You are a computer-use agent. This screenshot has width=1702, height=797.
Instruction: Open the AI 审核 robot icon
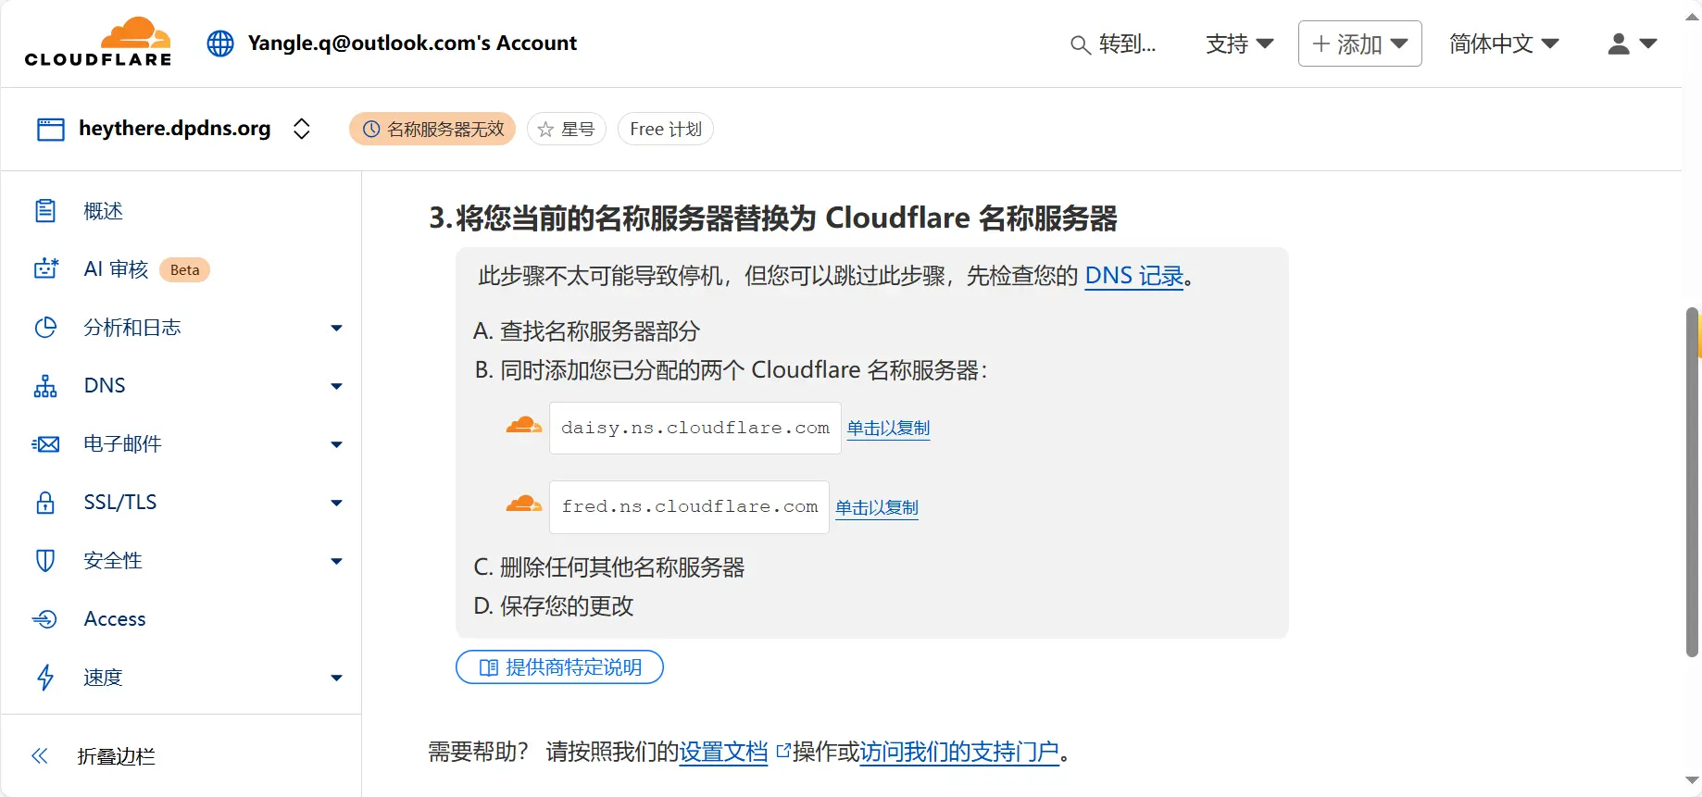pos(45,268)
